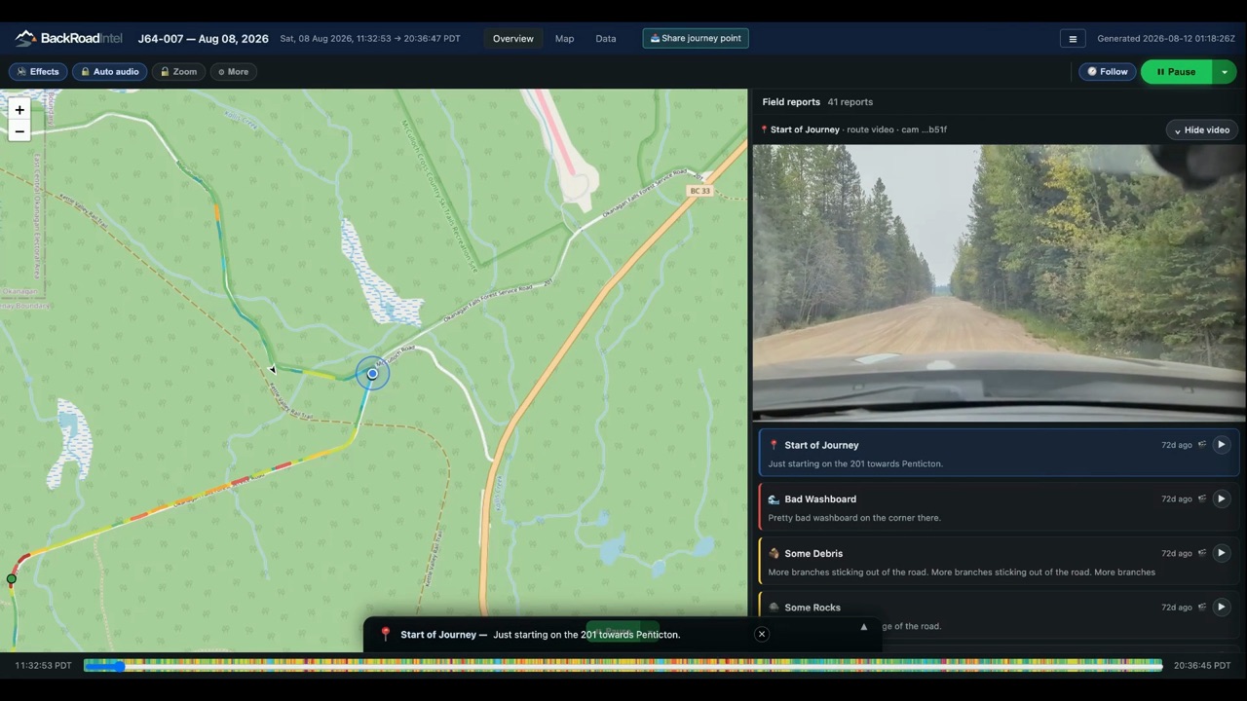Close the Start of Journey caption banner
Image resolution: width=1247 pixels, height=701 pixels.
pyautogui.click(x=762, y=634)
